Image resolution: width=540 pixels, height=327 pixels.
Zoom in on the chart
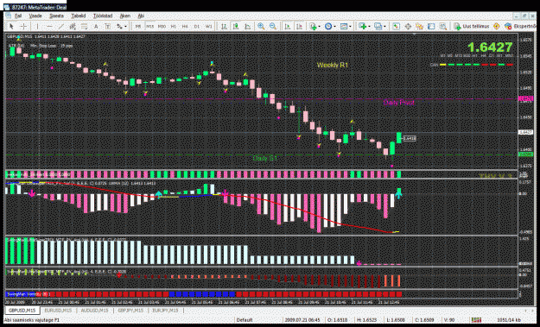261,26
